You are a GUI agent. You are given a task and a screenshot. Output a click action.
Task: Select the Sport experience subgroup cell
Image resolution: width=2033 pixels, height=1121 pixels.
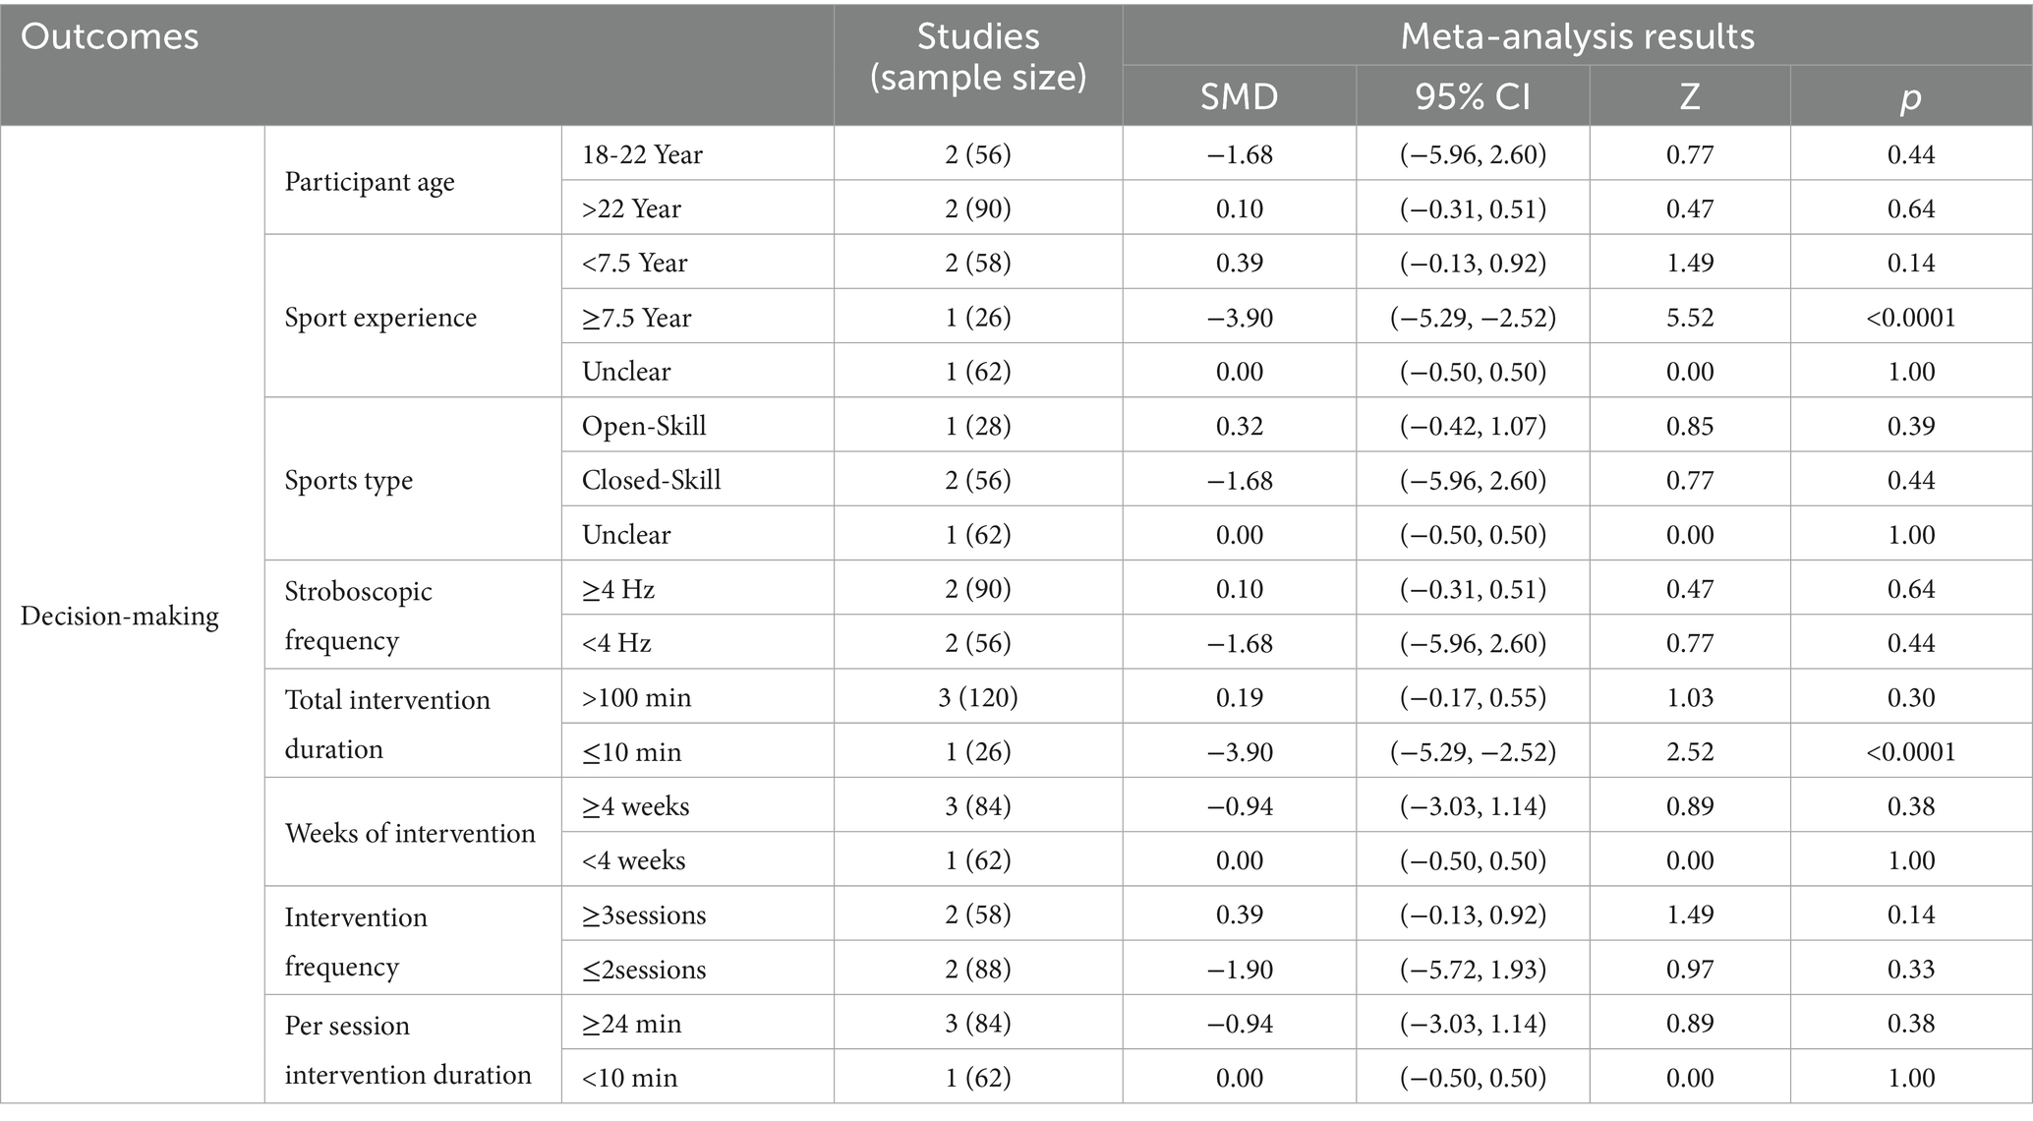tap(380, 318)
